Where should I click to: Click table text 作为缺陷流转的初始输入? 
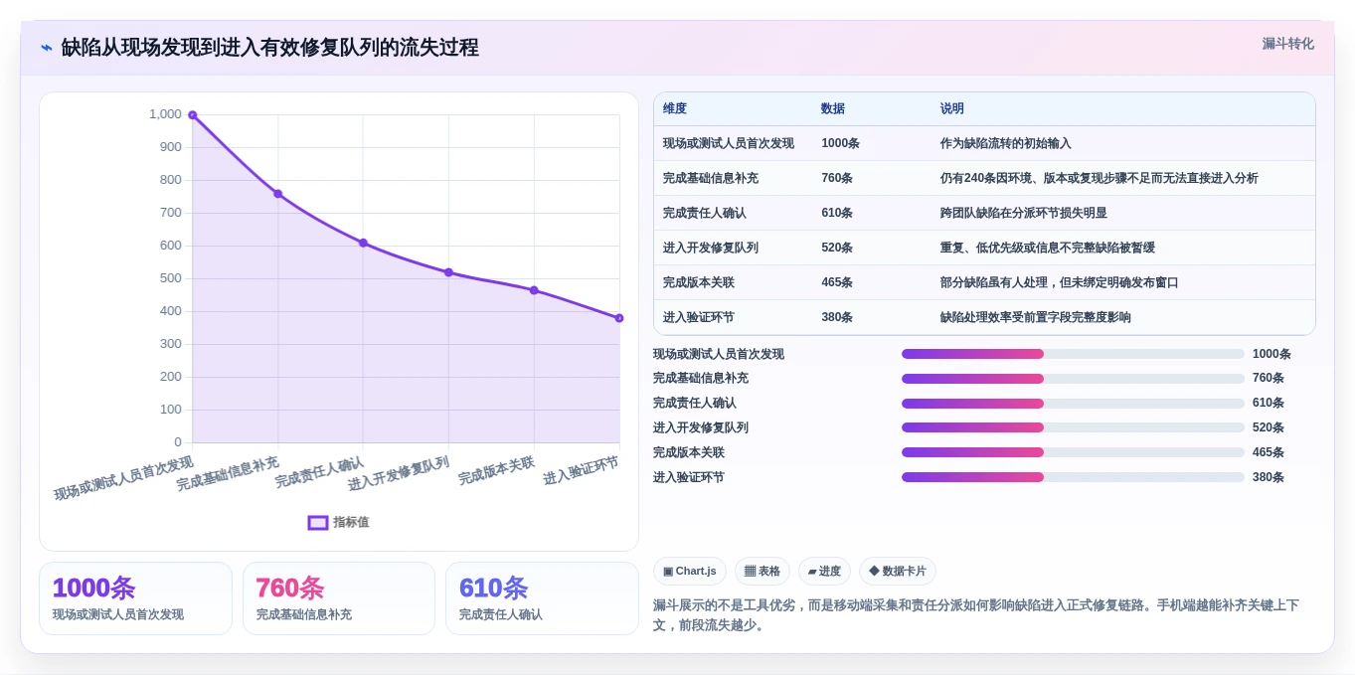pos(1006,143)
